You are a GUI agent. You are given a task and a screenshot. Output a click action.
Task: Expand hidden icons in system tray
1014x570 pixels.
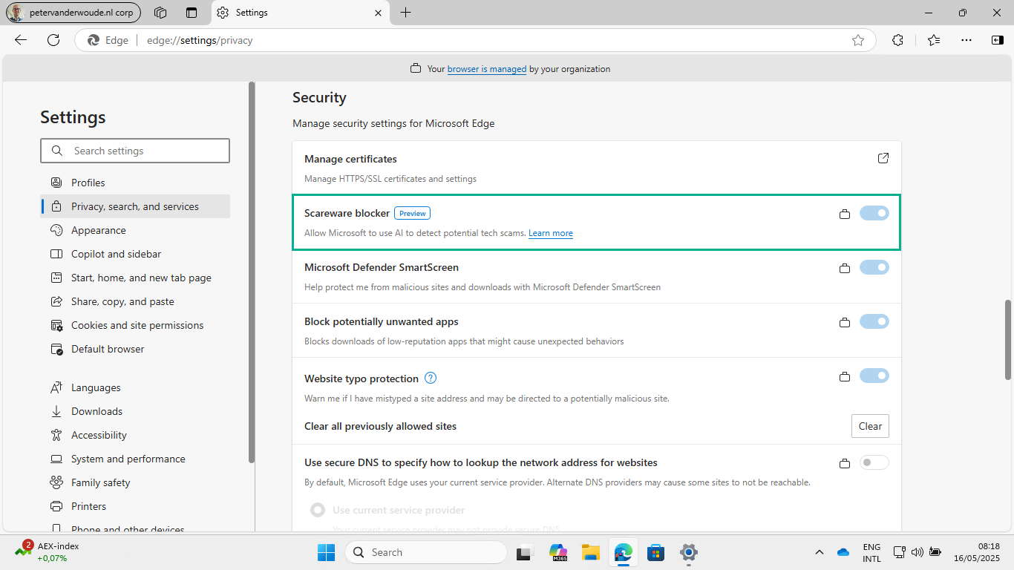[819, 552]
